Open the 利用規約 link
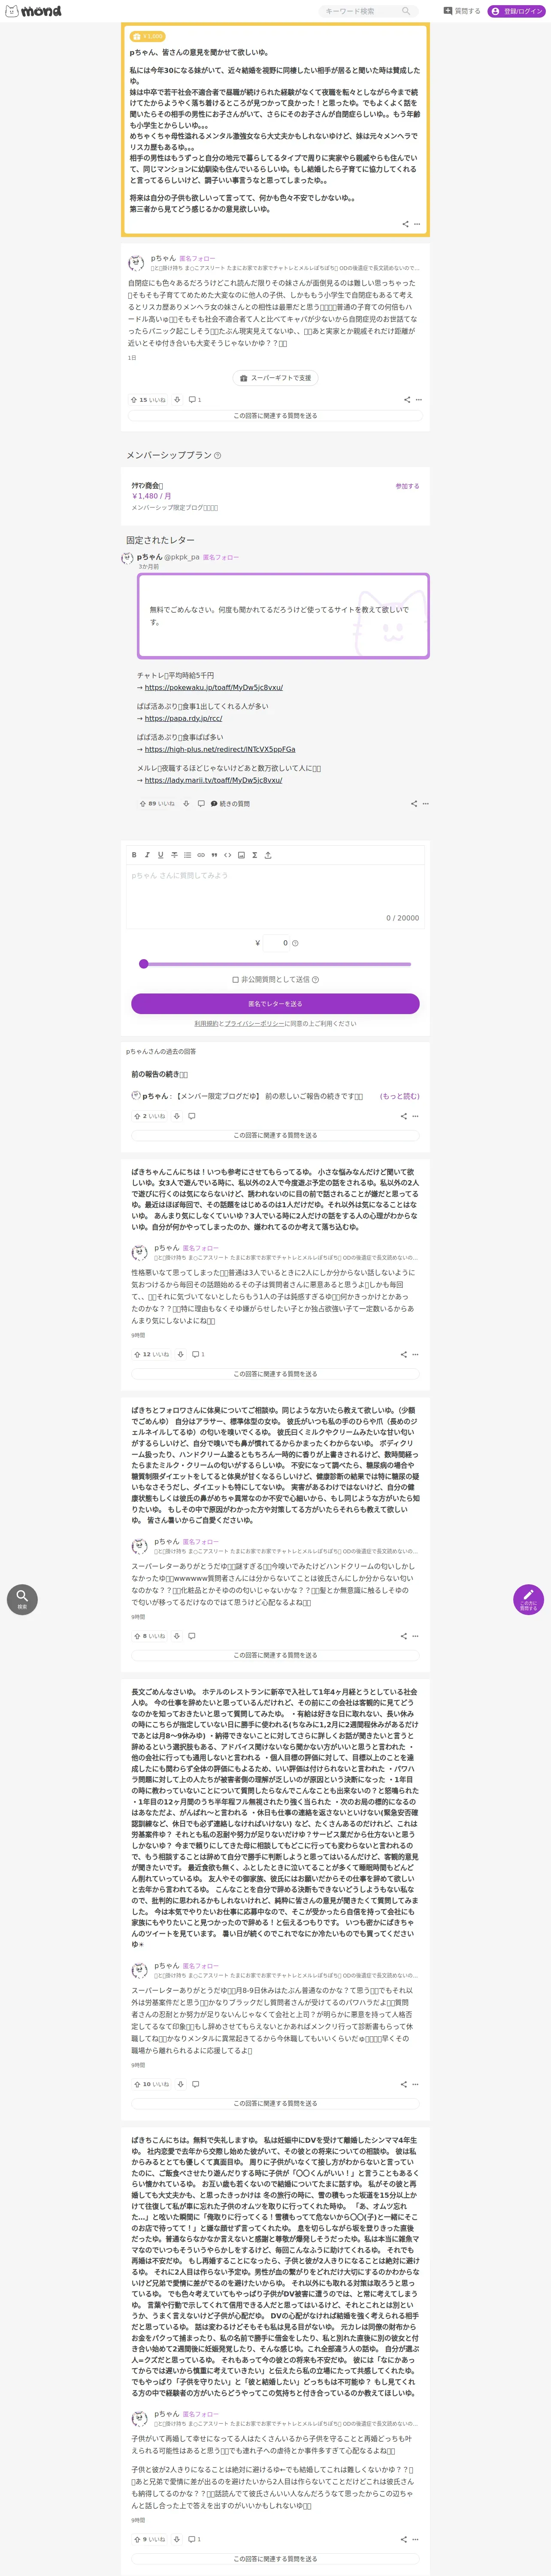 coord(205,1024)
